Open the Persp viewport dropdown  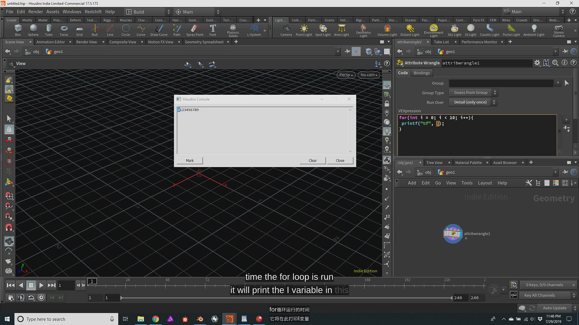tap(346, 75)
